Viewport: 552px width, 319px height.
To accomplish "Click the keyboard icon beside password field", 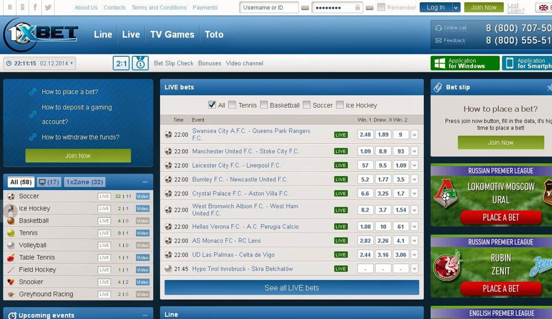I will 369,8.
